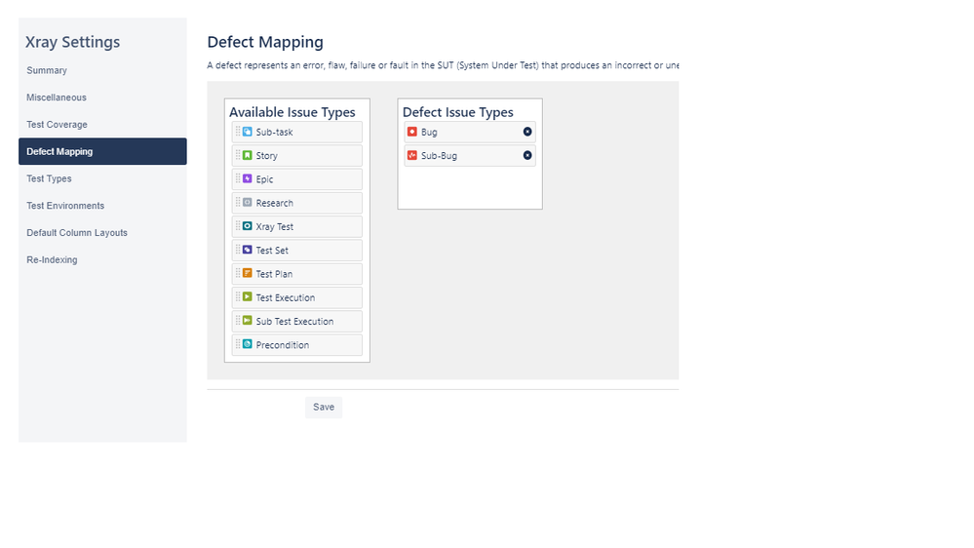Save the defect mapping settings
Screen dimensions: 974x548
click(324, 407)
